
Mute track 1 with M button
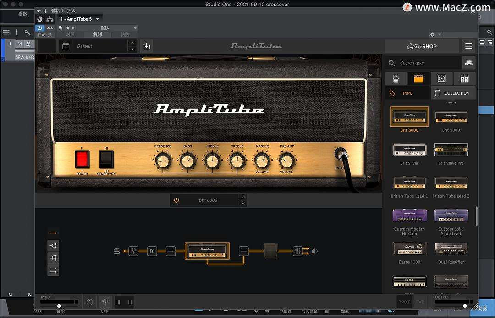(x=20, y=44)
